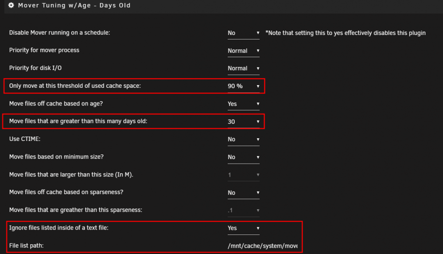Screen dimensions: 443x254
Task: Click the 'Ignore files listed inside of a text file' label
Action: tap(59, 228)
